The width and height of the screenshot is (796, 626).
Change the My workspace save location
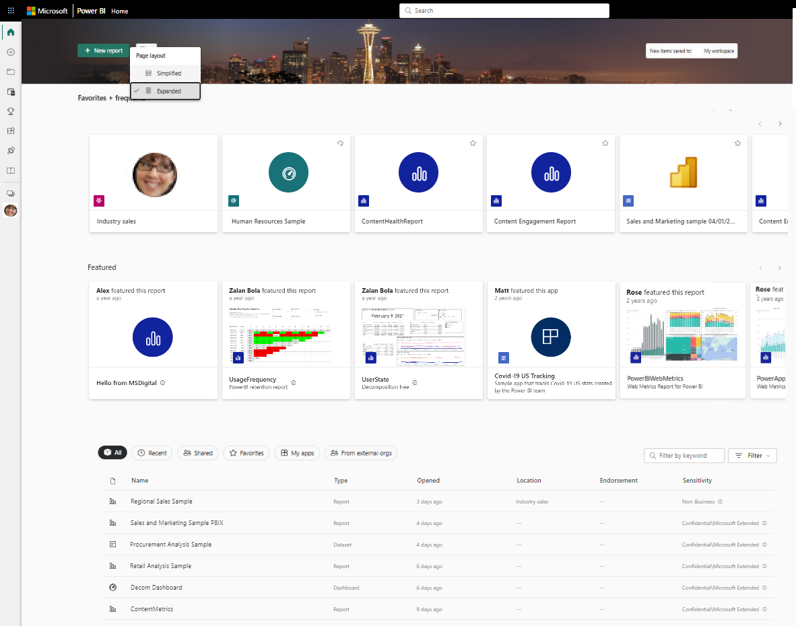(719, 51)
